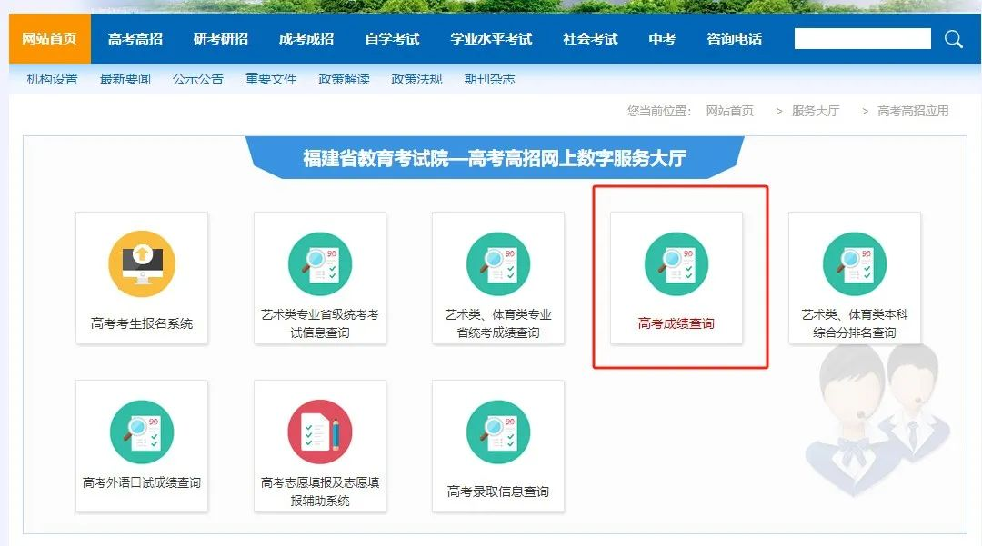Open the 中考 menu item
This screenshot has height=546, width=982.
tap(662, 39)
